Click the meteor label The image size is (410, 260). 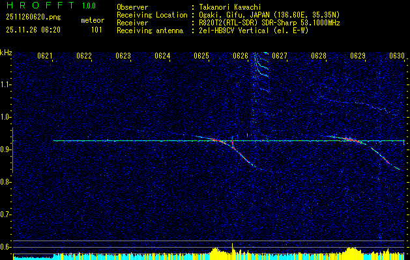coord(93,20)
